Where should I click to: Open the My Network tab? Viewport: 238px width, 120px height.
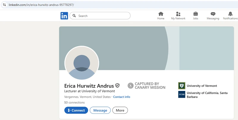[x=178, y=16]
